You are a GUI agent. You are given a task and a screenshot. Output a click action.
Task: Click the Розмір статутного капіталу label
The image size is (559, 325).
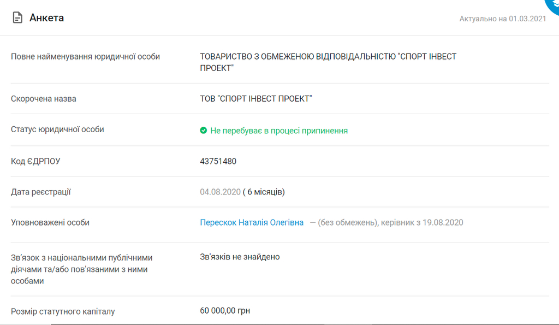point(63,311)
